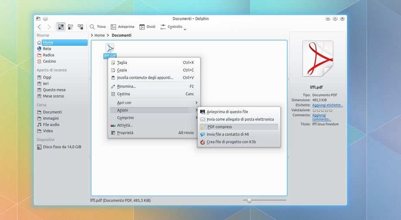The image size is (401, 220).
Task: Click the lffl.pdf preview thumbnail
Action: tap(318, 58)
